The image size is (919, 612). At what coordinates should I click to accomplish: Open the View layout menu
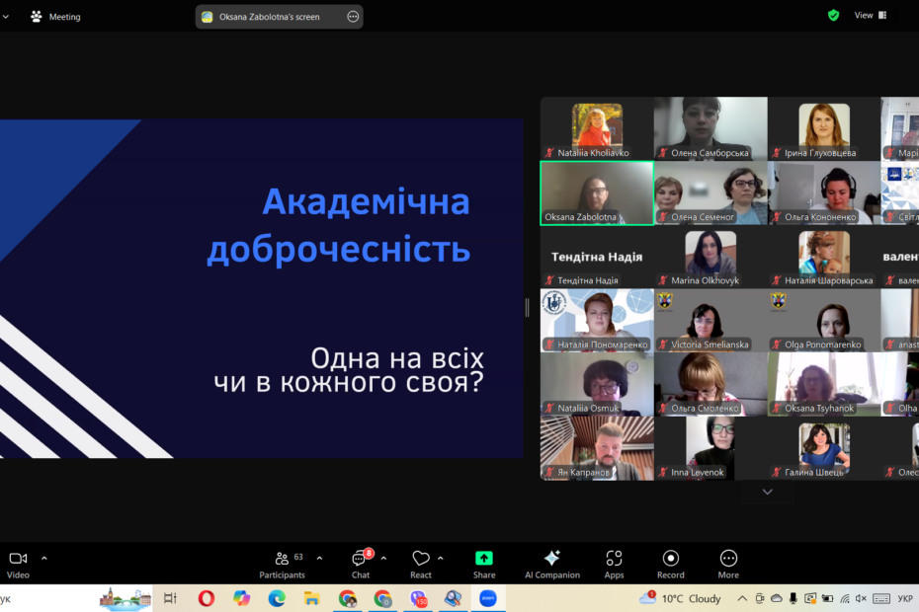pyautogui.click(x=871, y=15)
